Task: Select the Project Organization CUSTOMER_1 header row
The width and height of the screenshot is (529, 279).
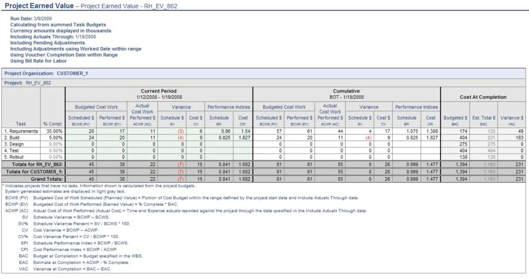Action: tap(46, 74)
